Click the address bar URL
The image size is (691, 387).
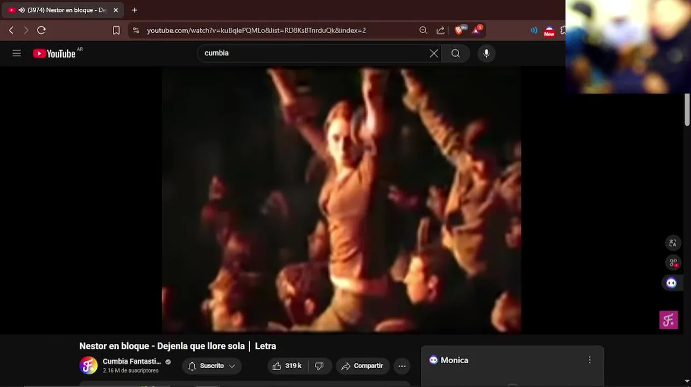coord(256,30)
